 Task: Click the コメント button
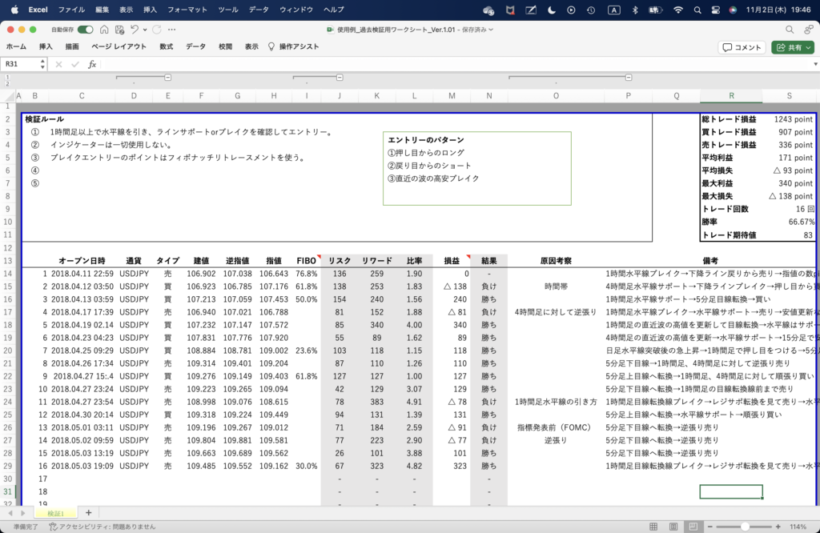[x=742, y=47]
